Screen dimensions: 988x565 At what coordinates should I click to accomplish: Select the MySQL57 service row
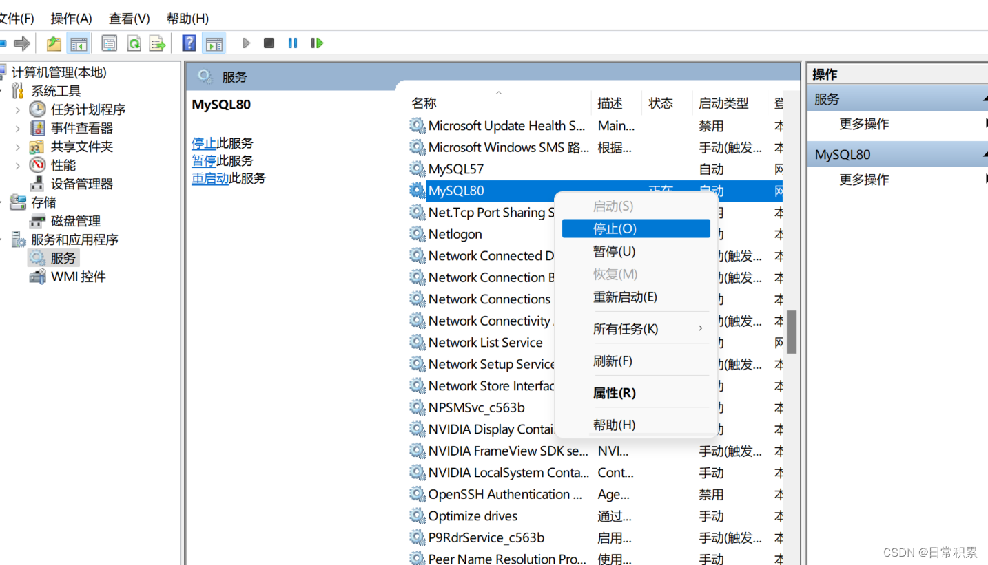tap(595, 169)
